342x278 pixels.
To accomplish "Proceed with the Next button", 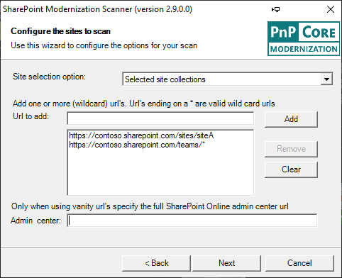I will pos(226,263).
